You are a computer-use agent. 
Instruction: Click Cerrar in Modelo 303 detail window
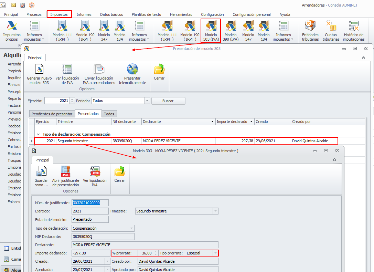point(119,175)
